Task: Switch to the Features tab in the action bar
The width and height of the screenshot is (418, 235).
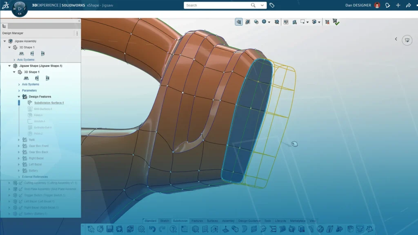Action: coord(197,220)
